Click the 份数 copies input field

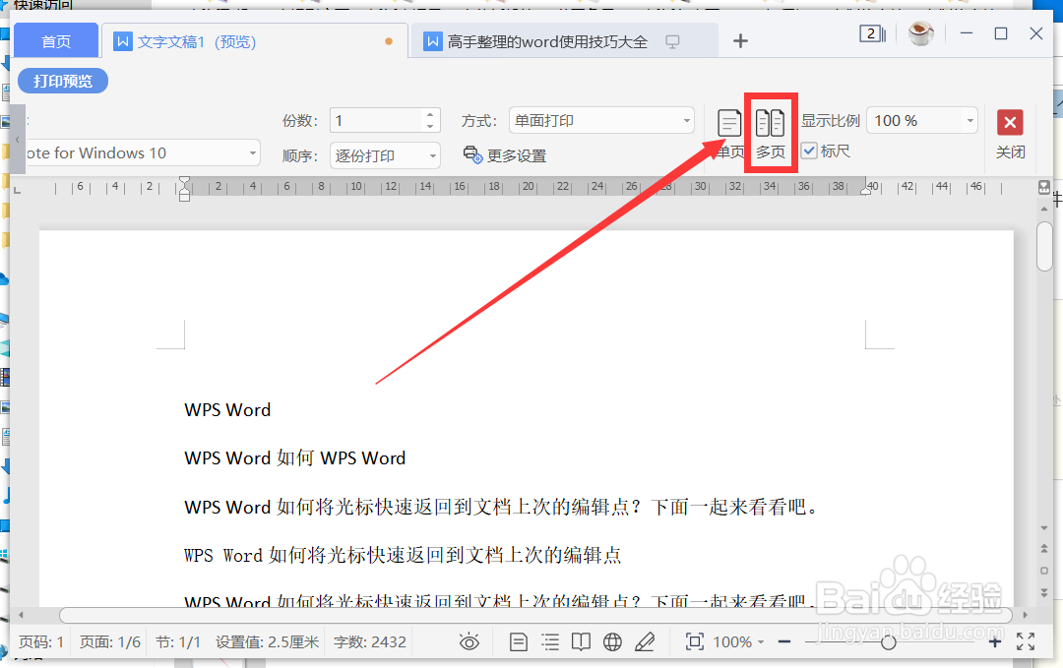pyautogui.click(x=377, y=121)
